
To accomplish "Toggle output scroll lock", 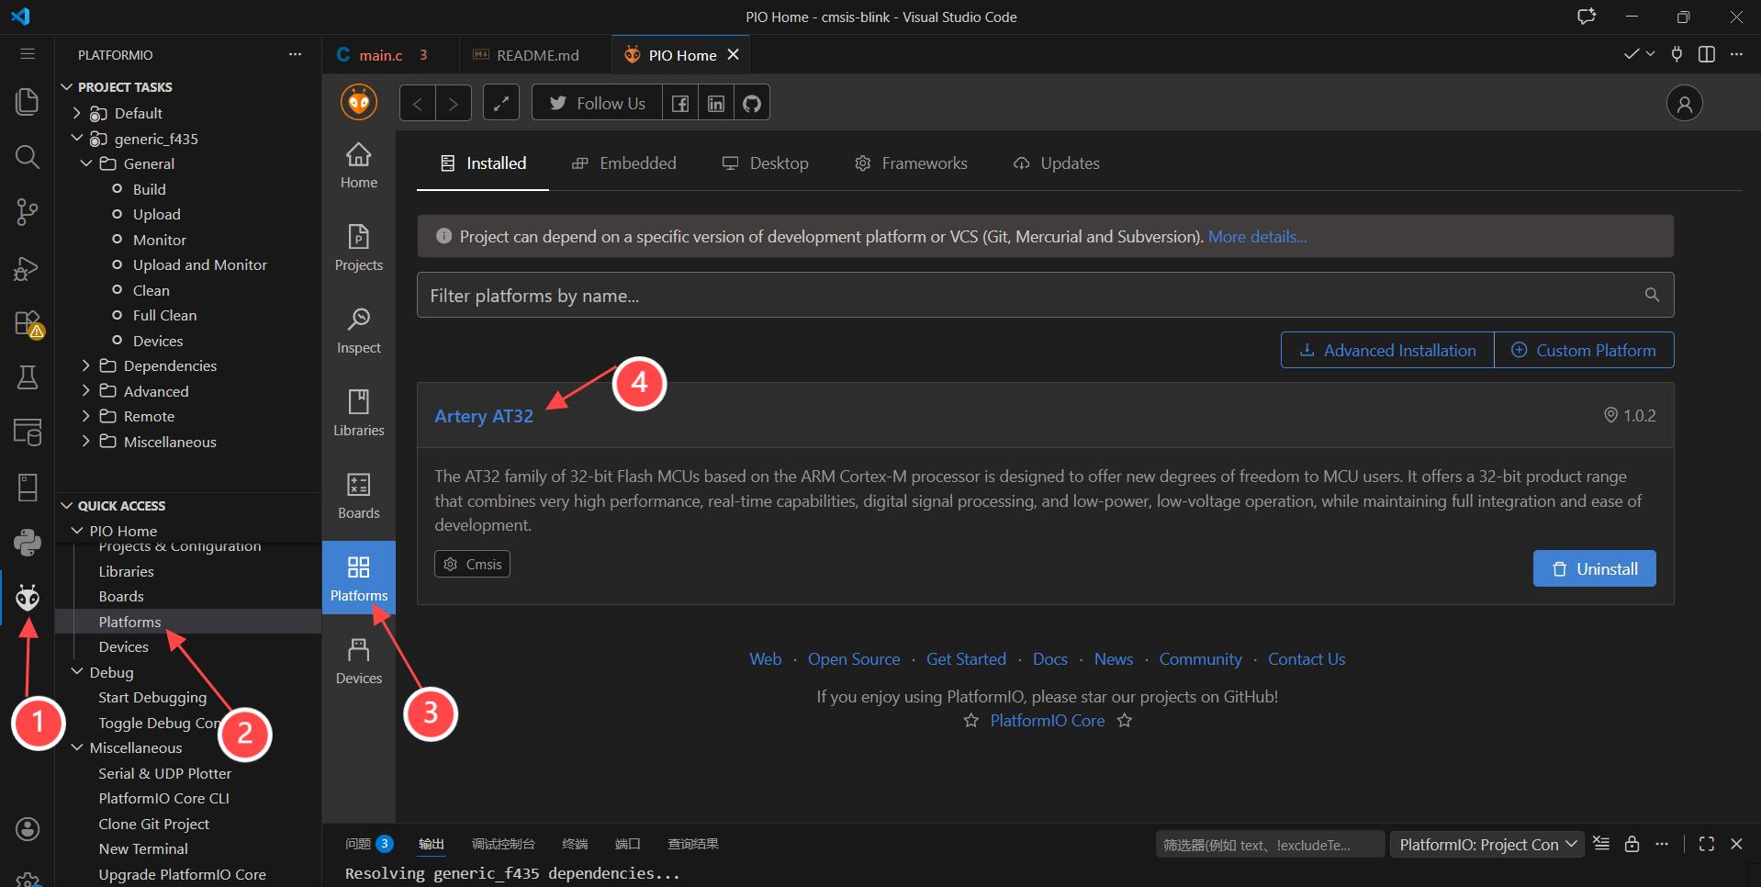I will [1632, 844].
